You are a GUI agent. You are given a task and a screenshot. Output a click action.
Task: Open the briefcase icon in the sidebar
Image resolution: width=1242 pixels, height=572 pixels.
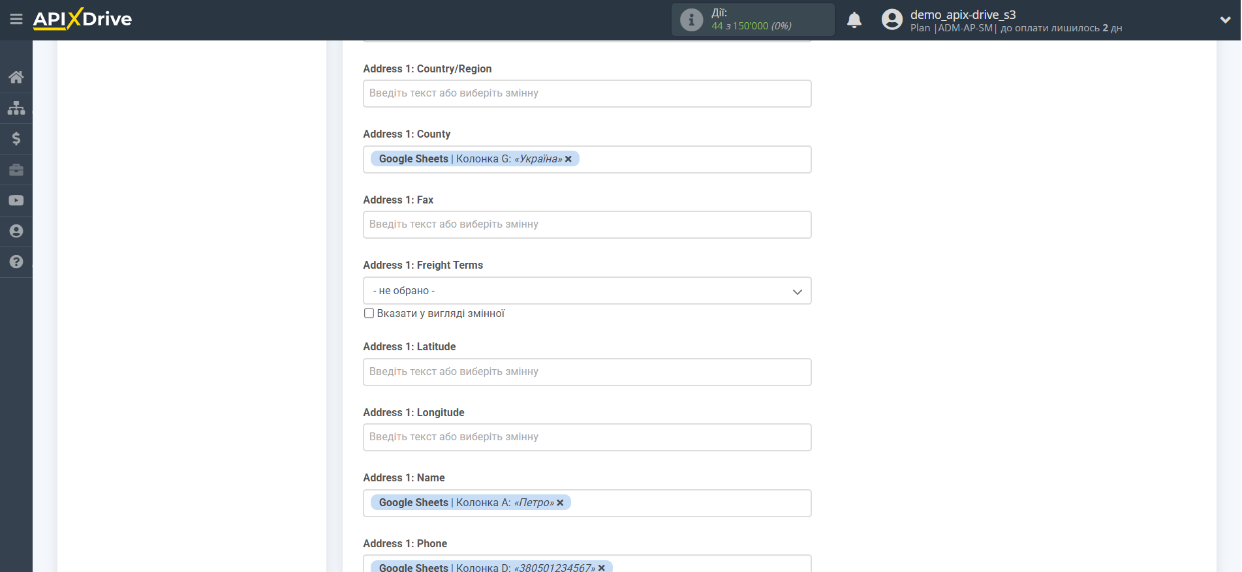(16, 170)
